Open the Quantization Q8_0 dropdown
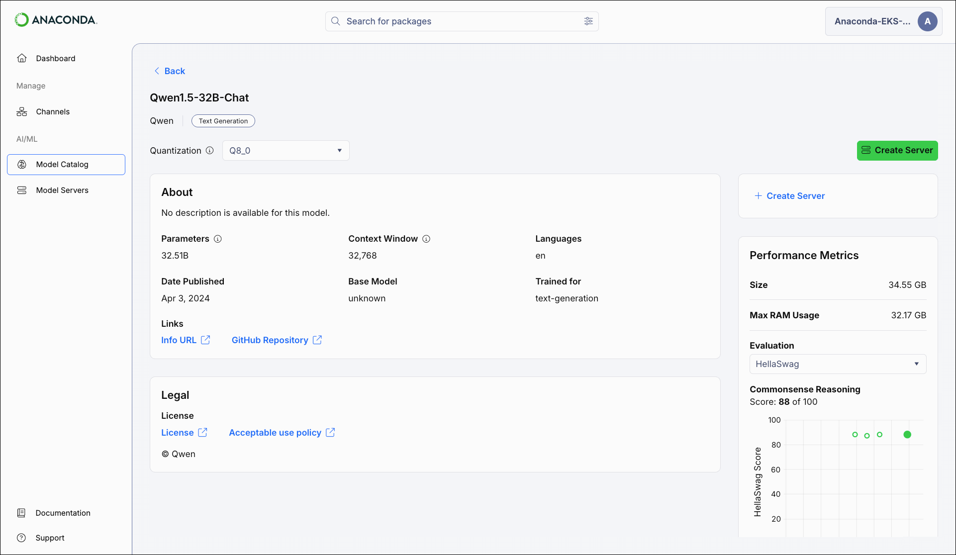Screen dimensions: 956x555 coord(286,151)
